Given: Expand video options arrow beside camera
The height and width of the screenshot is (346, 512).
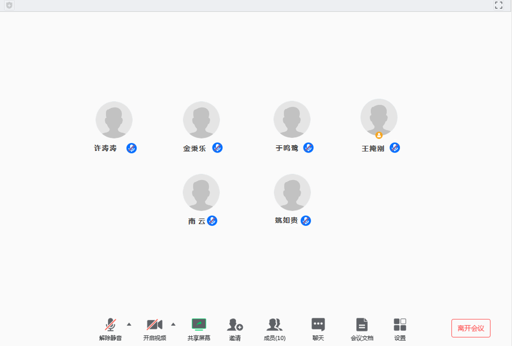Looking at the screenshot, I should [x=173, y=324].
